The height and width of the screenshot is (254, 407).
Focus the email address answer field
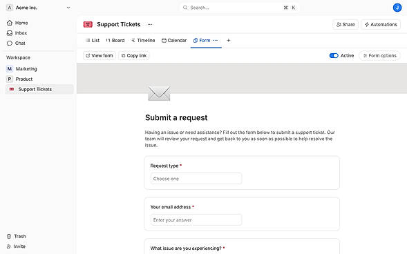point(196,219)
